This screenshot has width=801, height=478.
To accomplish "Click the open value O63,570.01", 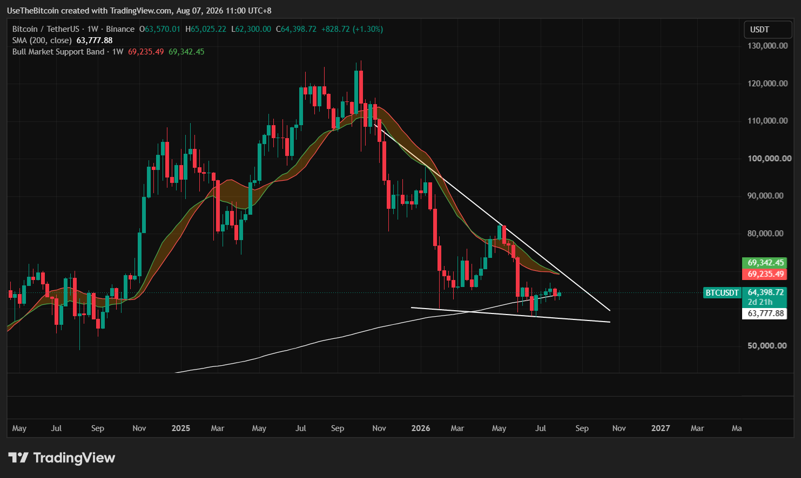I will 160,29.
